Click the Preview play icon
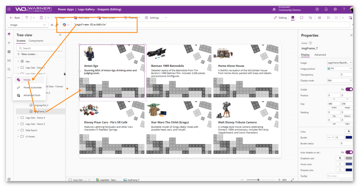The width and height of the screenshot is (359, 187). [x=328, y=17]
